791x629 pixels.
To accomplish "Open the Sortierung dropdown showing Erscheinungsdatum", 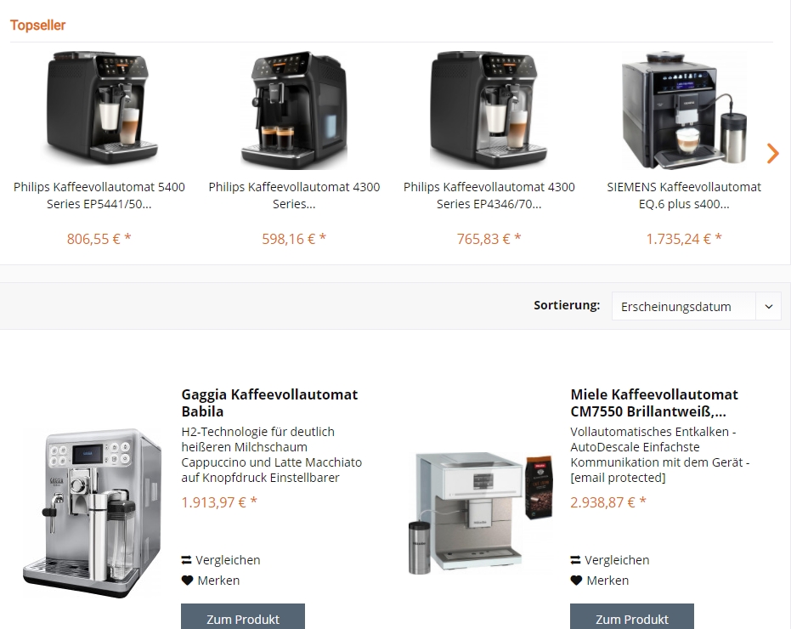I will 696,306.
